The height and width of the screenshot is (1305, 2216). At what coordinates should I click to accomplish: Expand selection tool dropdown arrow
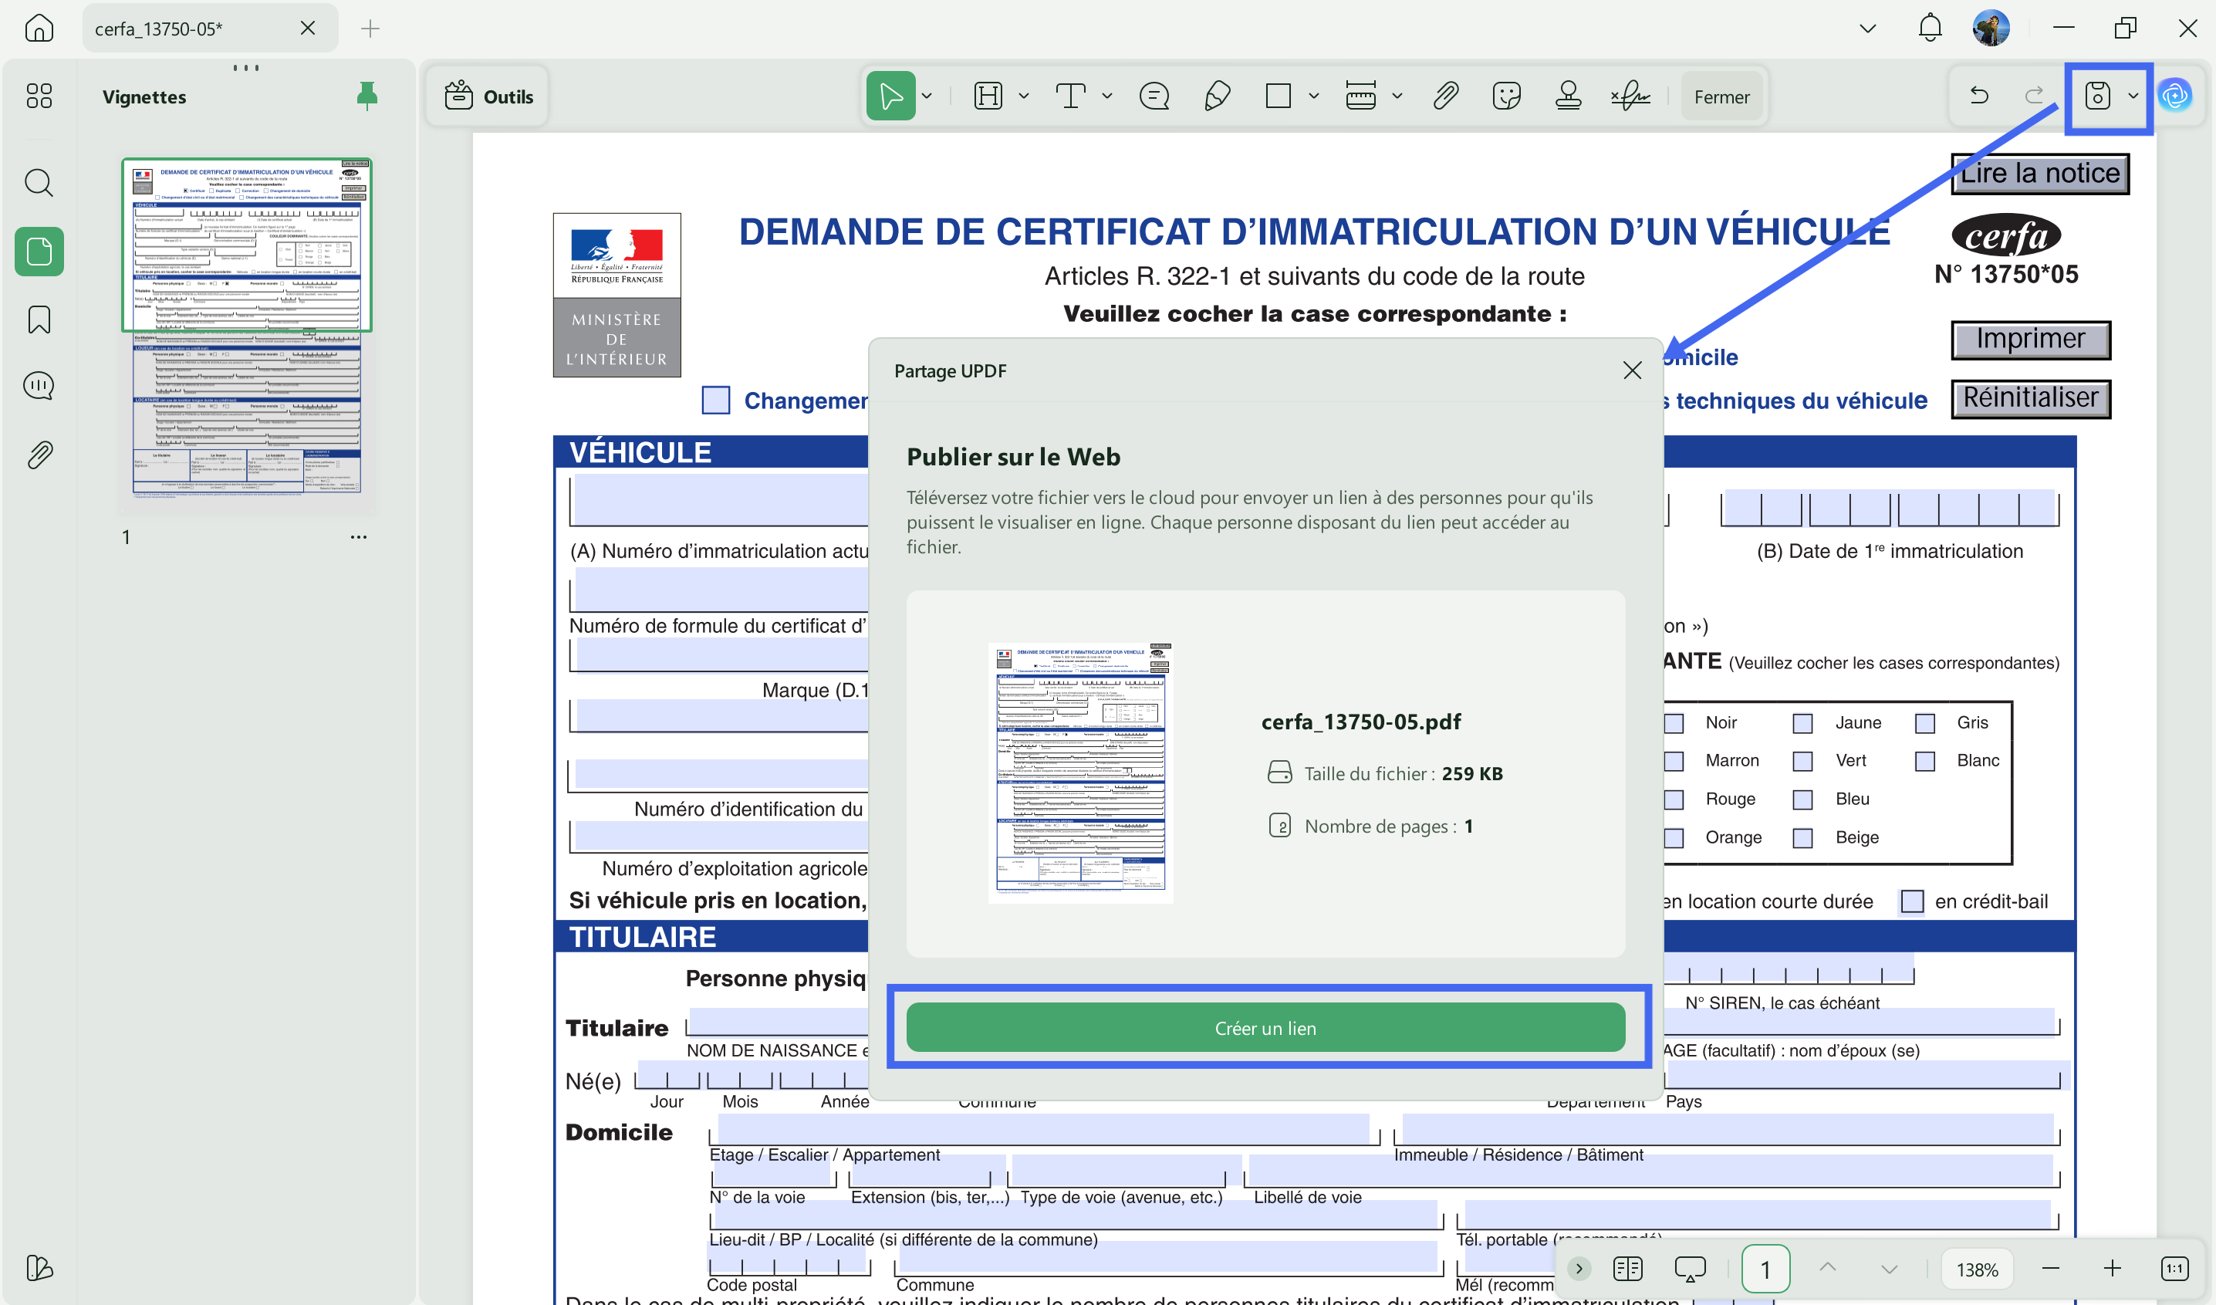[927, 96]
